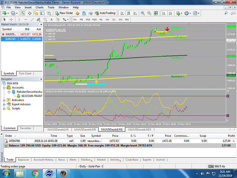
Task: Expand the Indicators tree node
Action: (4, 100)
